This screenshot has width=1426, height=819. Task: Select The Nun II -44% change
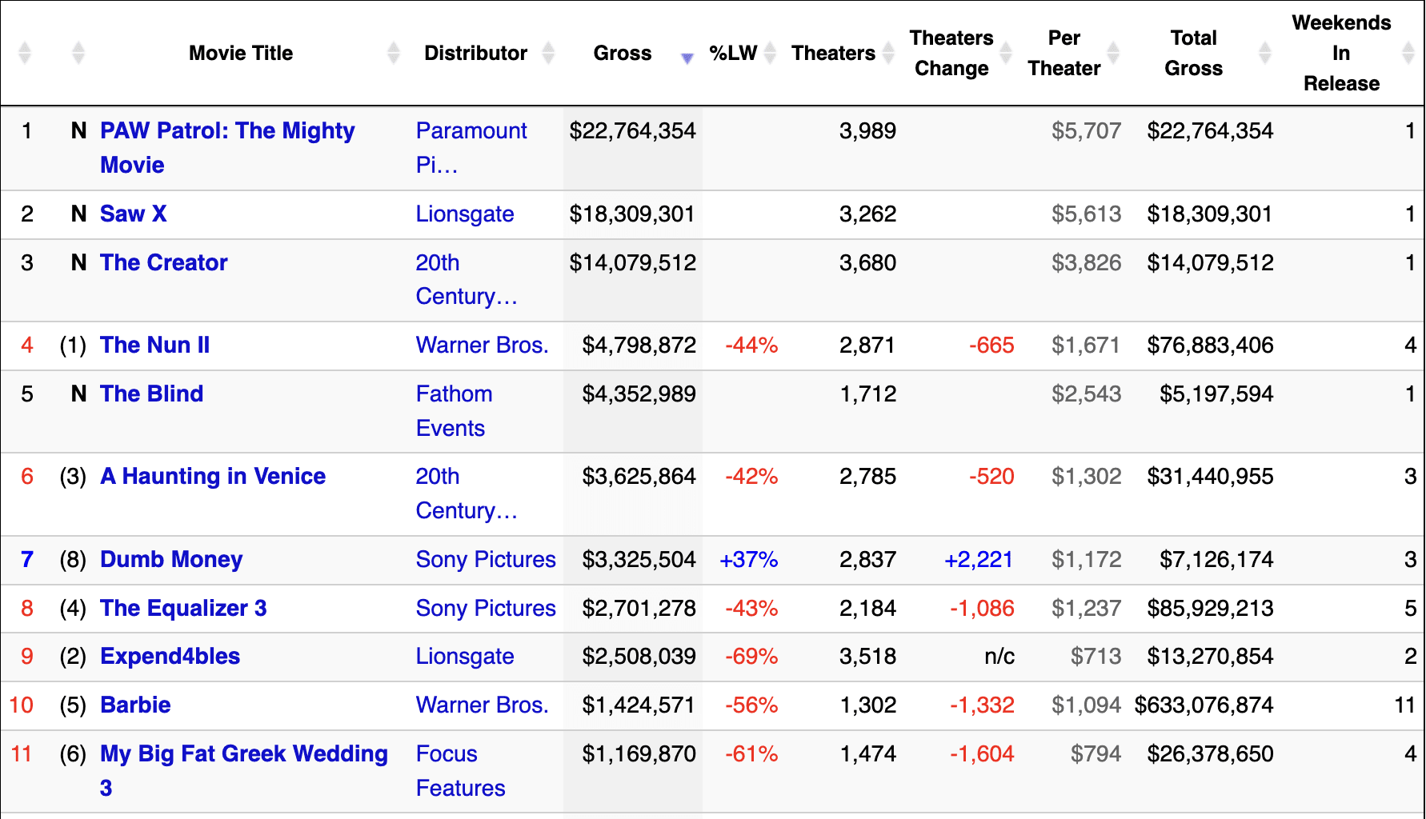tap(751, 345)
